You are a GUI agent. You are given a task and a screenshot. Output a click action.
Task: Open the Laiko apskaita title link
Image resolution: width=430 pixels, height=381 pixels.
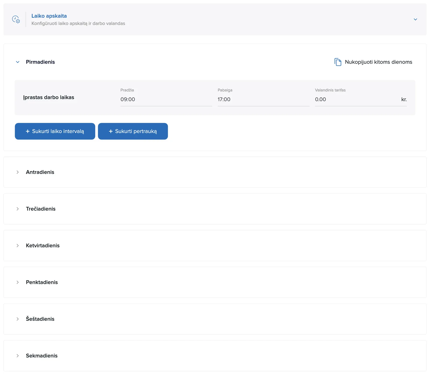coord(49,16)
